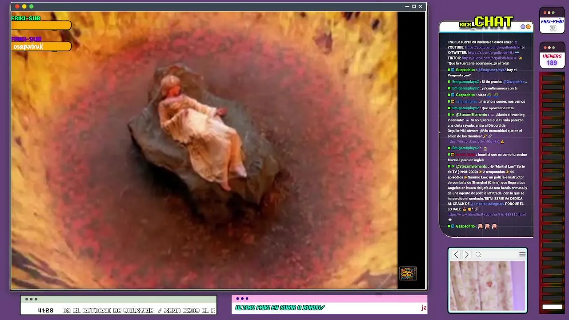Click @StreamElements on the 'Martial Law' message

pos(472,166)
